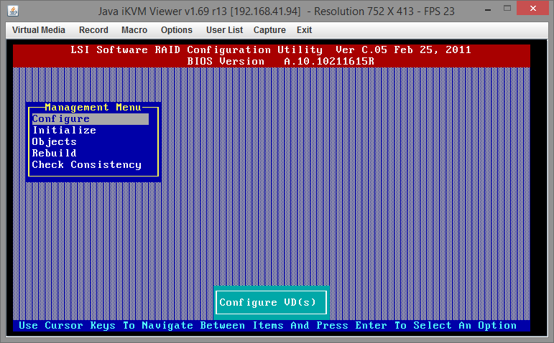
Task: Select Configure in Management Menu
Action: (x=90, y=119)
